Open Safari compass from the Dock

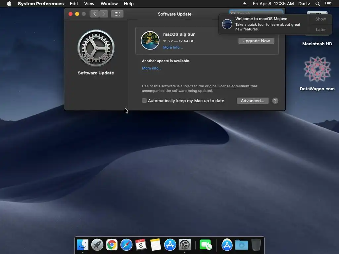pos(126,245)
